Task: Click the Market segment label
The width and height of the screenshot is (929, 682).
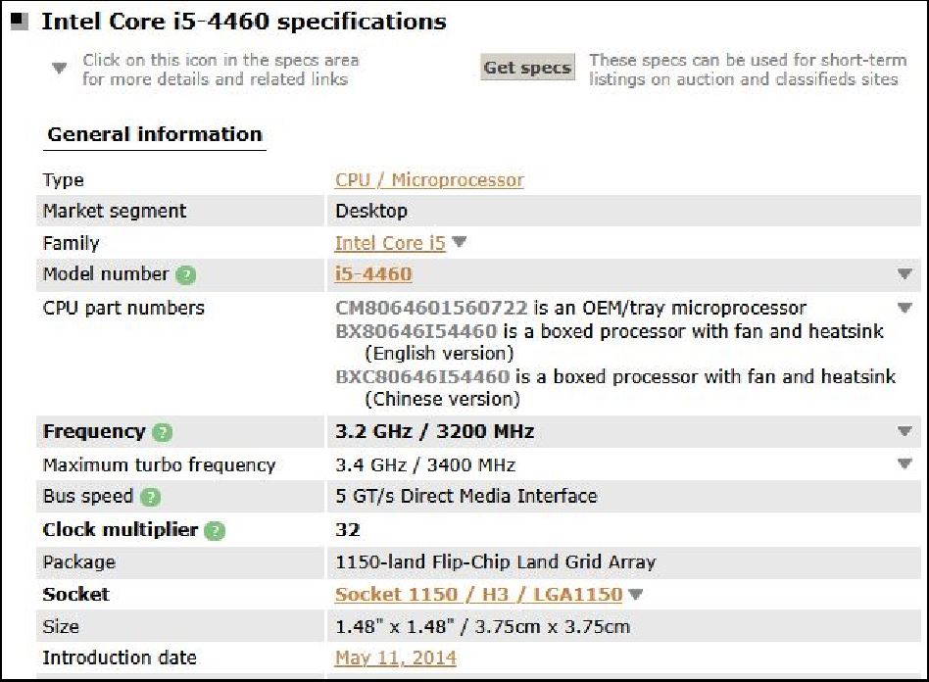Action: pyautogui.click(x=115, y=211)
